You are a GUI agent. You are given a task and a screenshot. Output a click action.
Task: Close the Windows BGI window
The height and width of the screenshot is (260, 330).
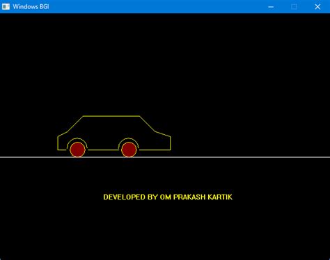coord(317,7)
